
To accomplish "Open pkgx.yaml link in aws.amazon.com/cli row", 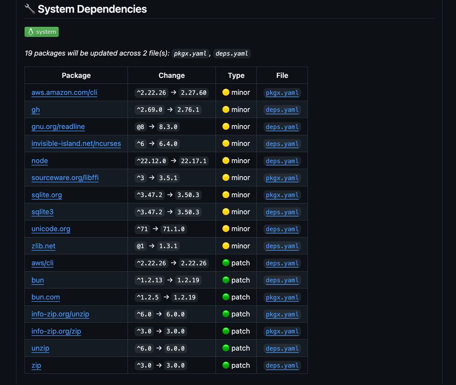I will 282,93.
